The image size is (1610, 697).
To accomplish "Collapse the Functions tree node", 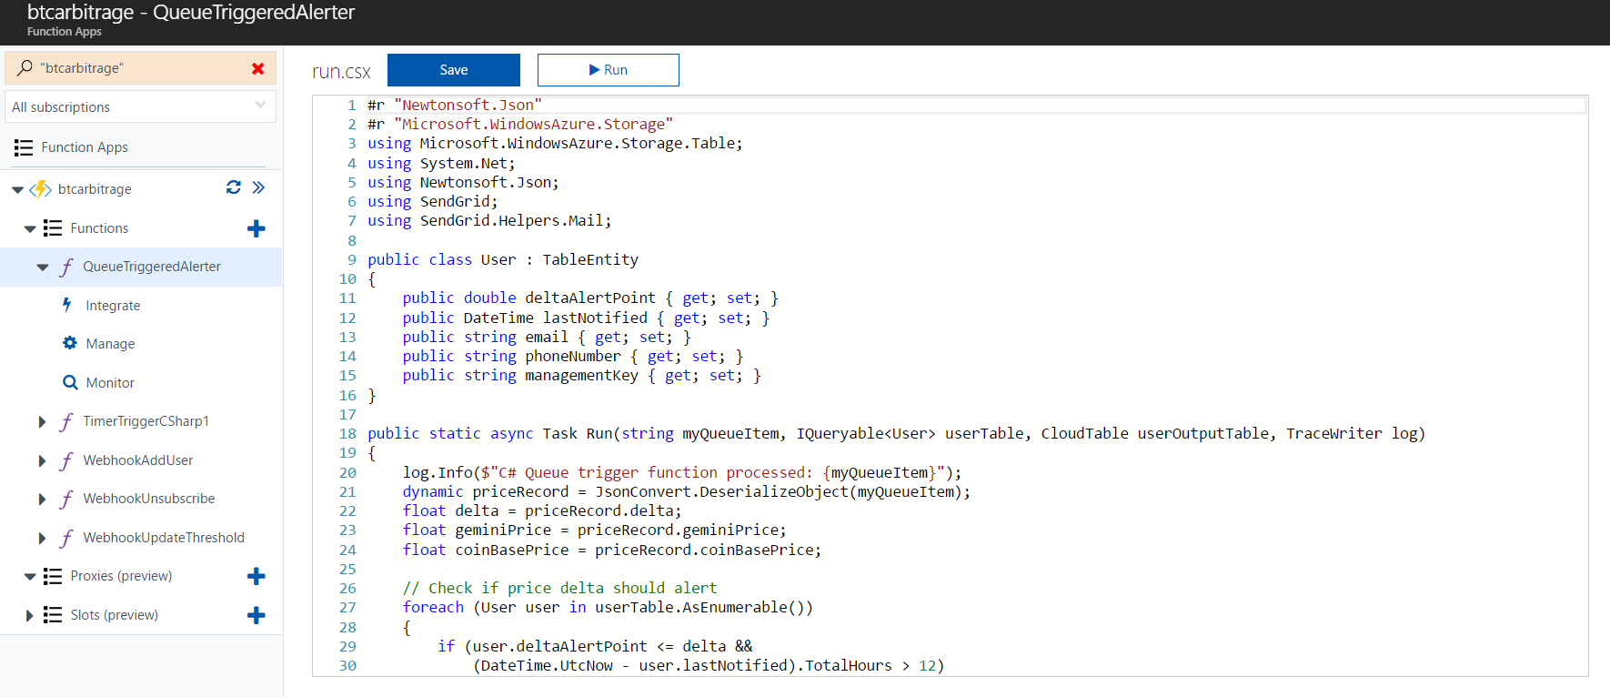I will (30, 228).
